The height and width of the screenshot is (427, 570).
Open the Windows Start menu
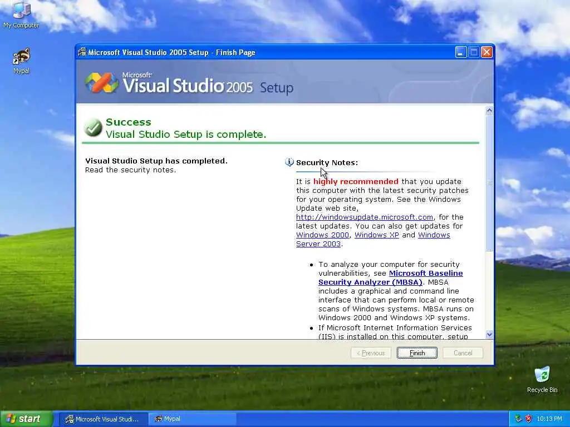[26, 419]
